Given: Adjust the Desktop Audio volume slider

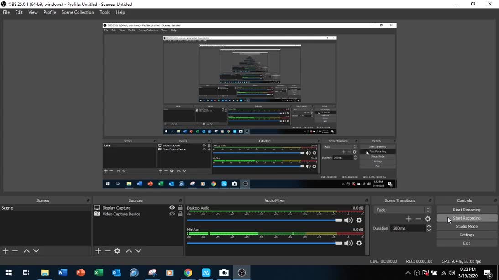Looking at the screenshot, I should pos(265,220).
